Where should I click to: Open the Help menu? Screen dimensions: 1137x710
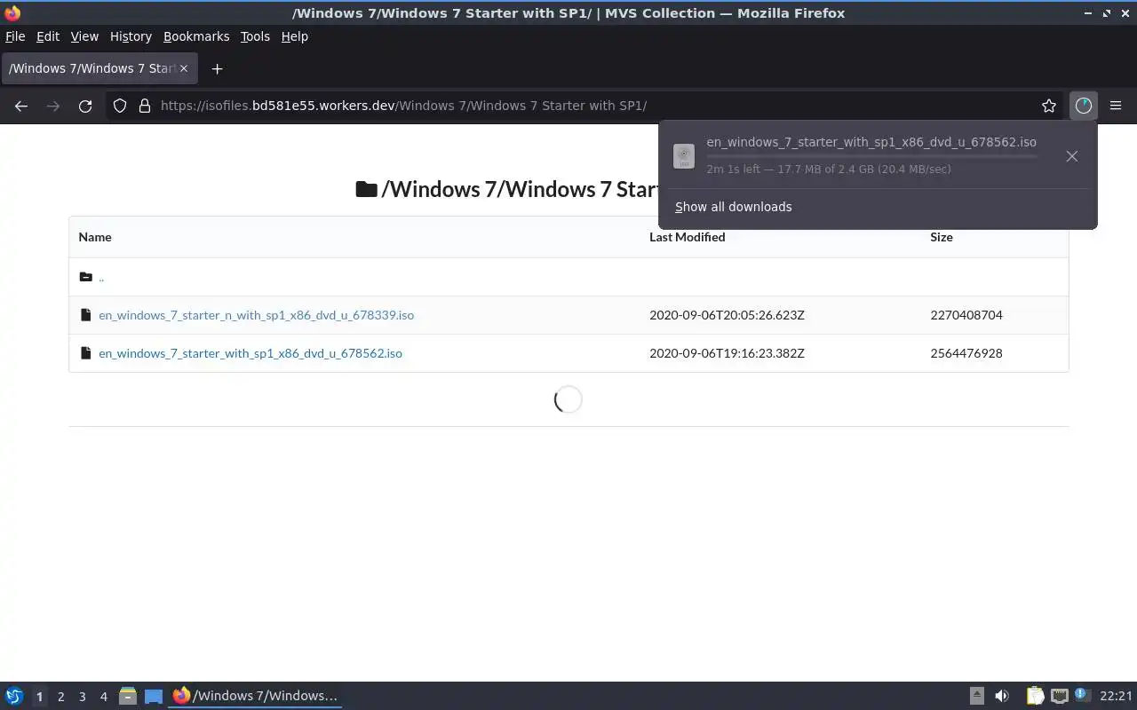(x=294, y=36)
